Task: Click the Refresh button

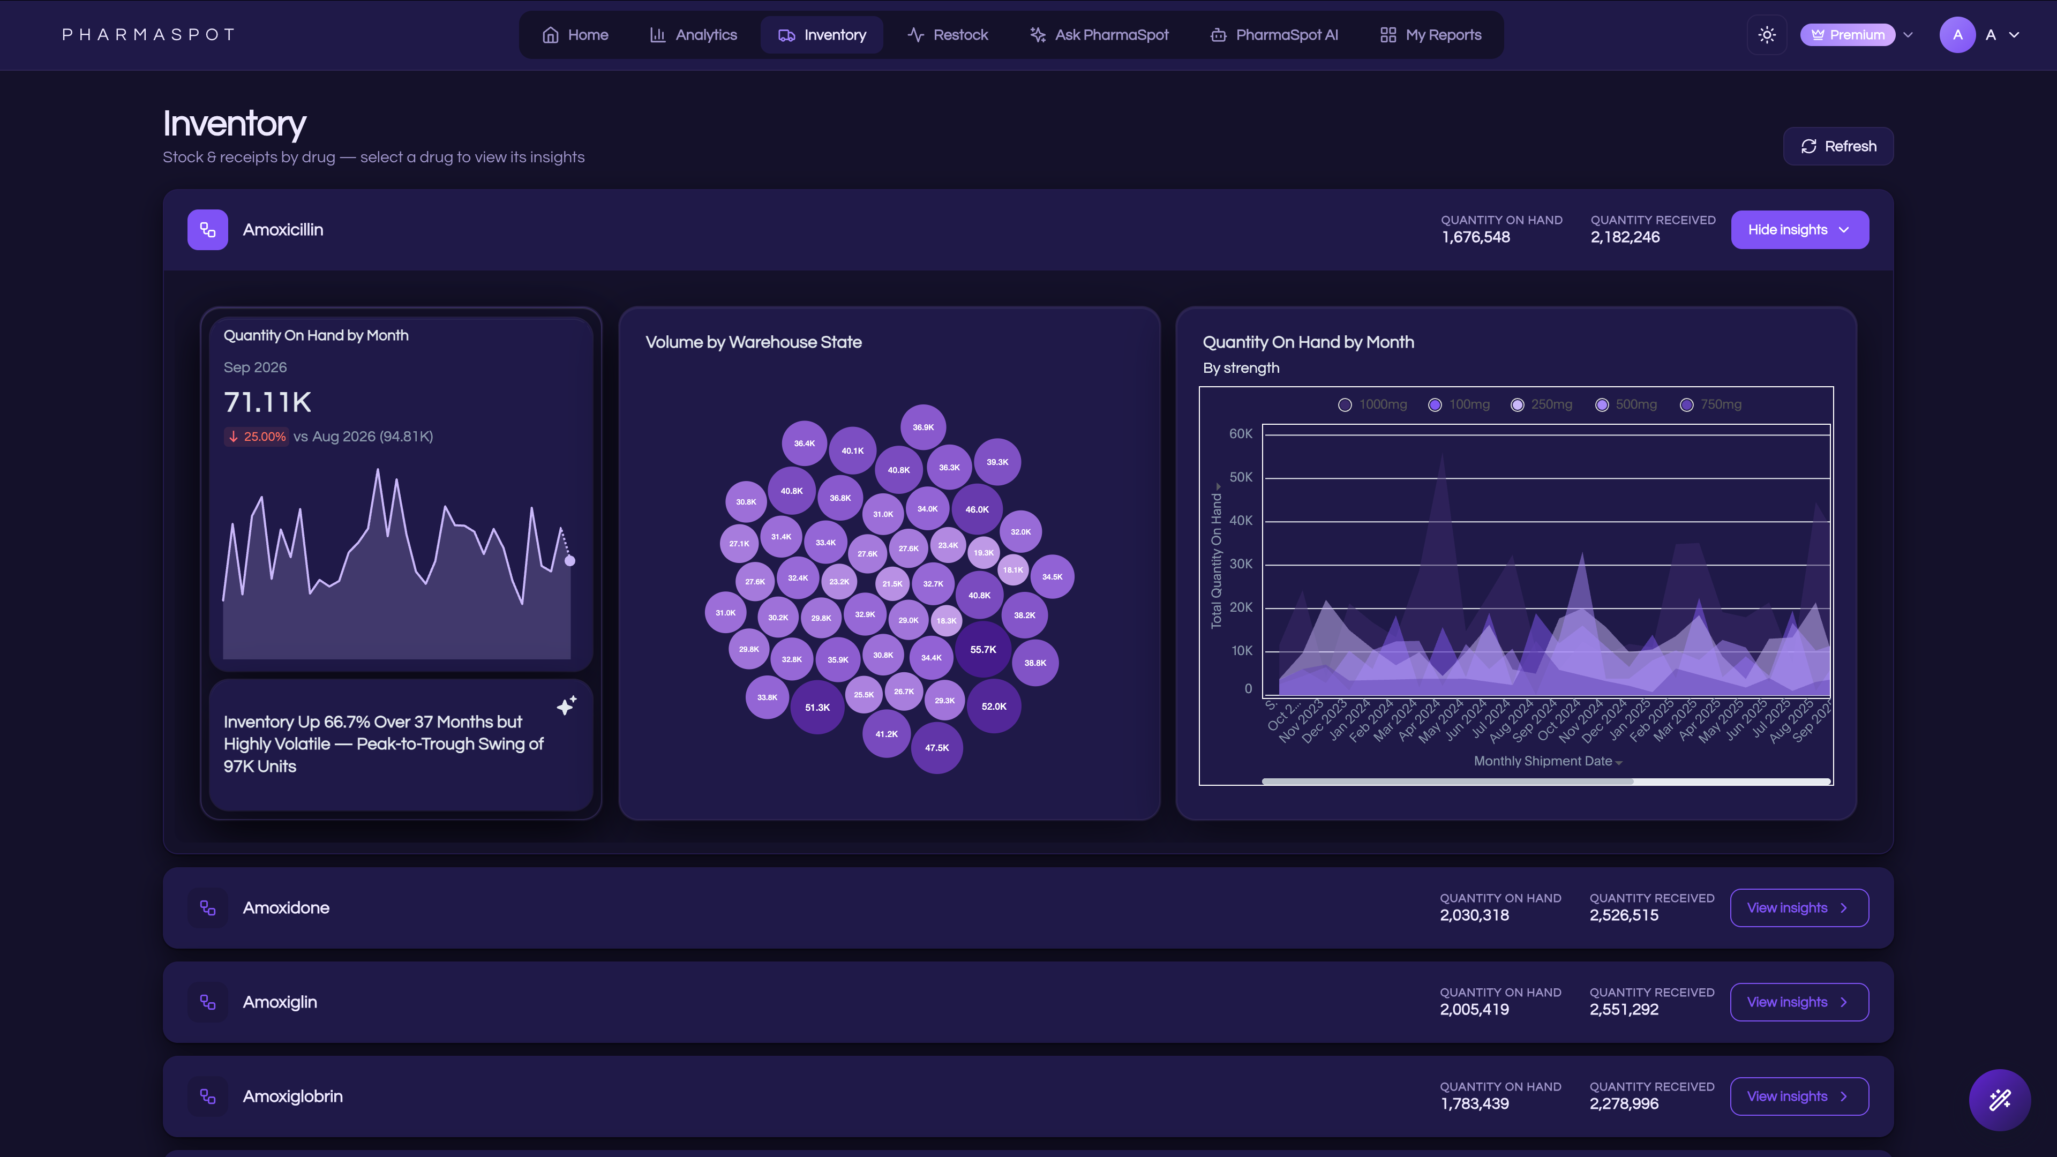Action: tap(1838, 146)
